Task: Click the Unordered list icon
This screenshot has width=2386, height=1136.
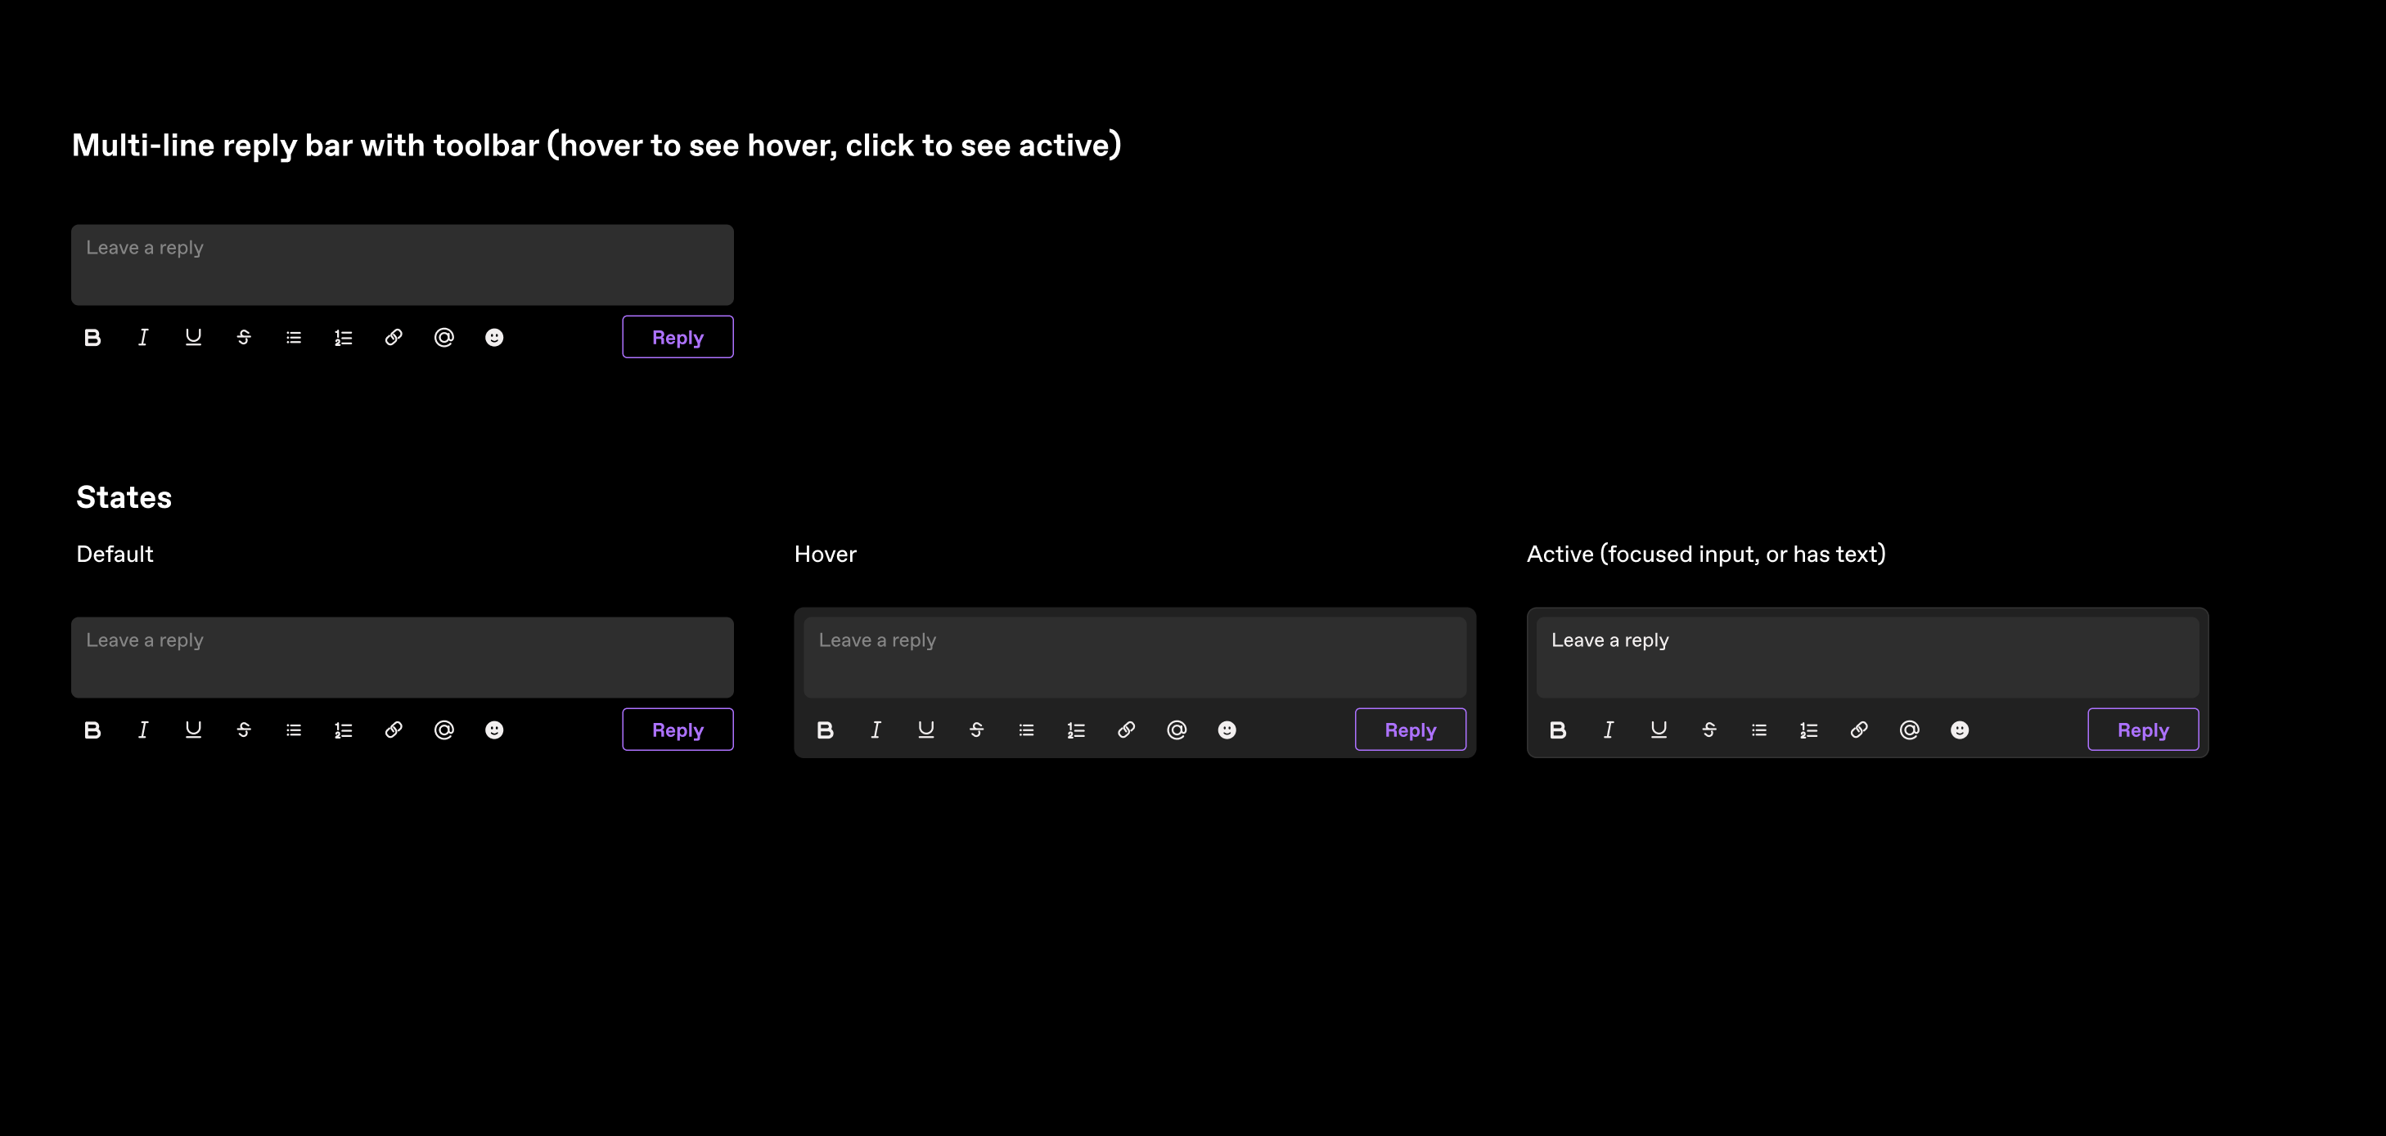Action: 294,338
